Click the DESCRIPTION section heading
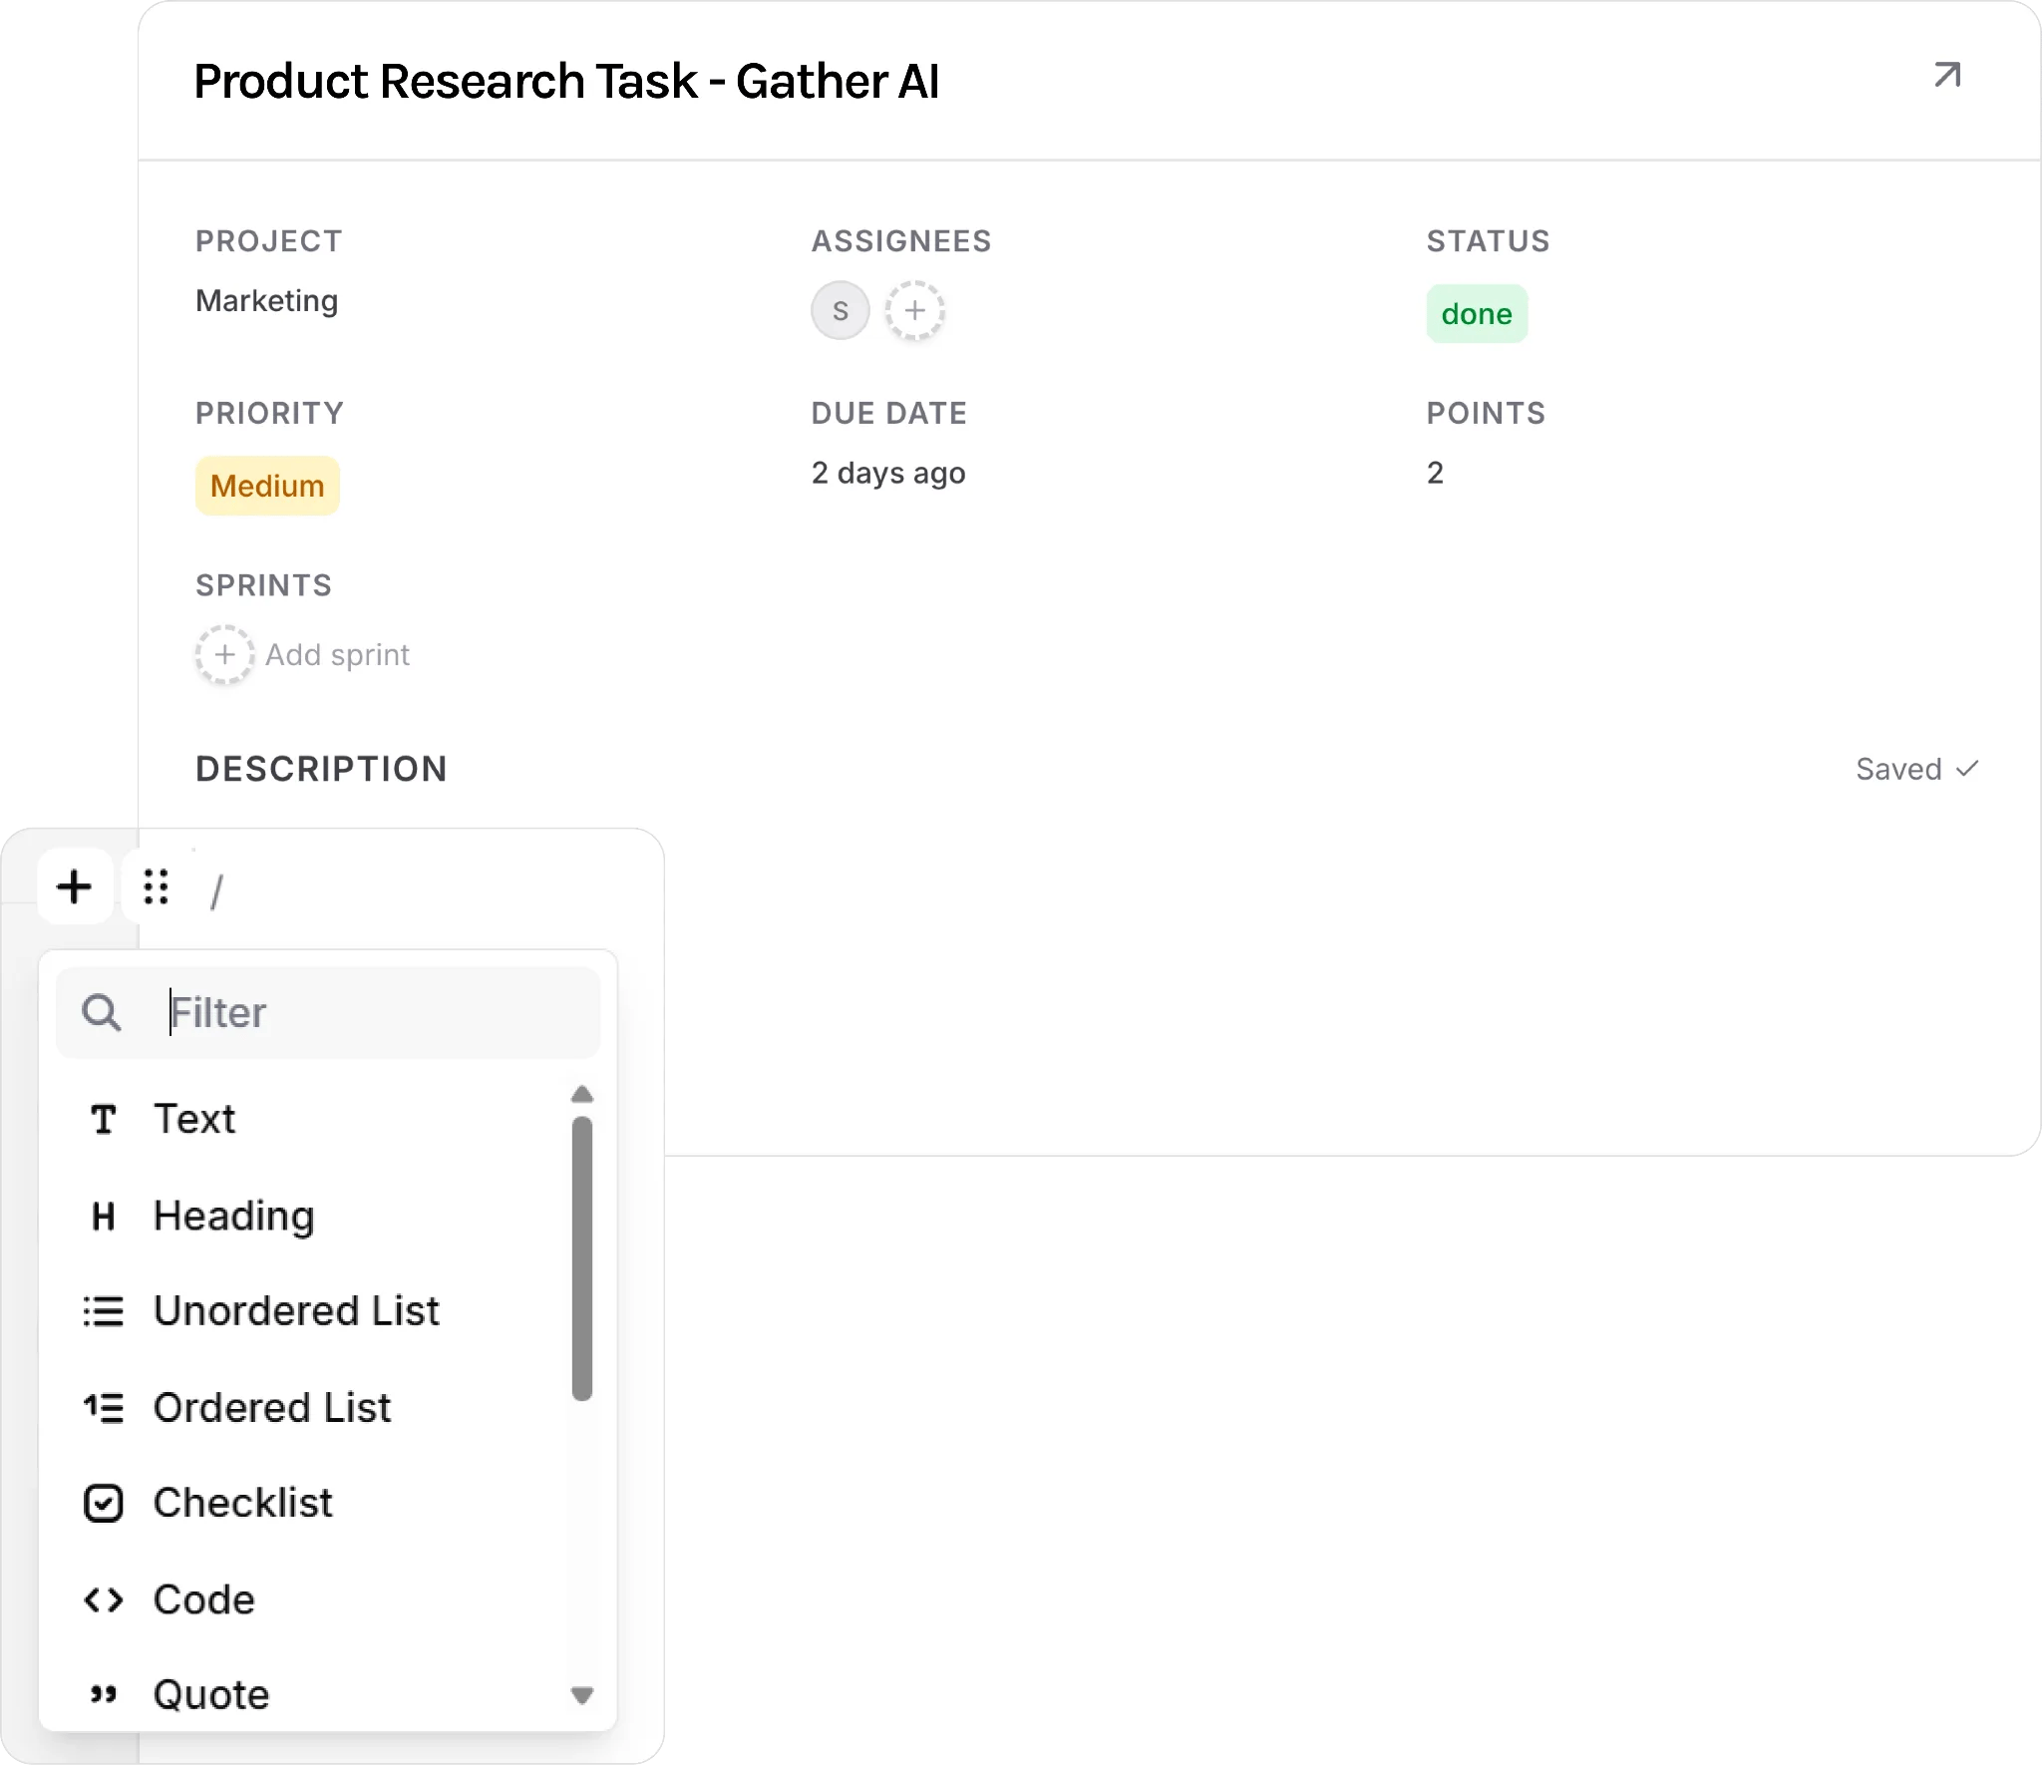The height and width of the screenshot is (1765, 2042). [x=321, y=770]
